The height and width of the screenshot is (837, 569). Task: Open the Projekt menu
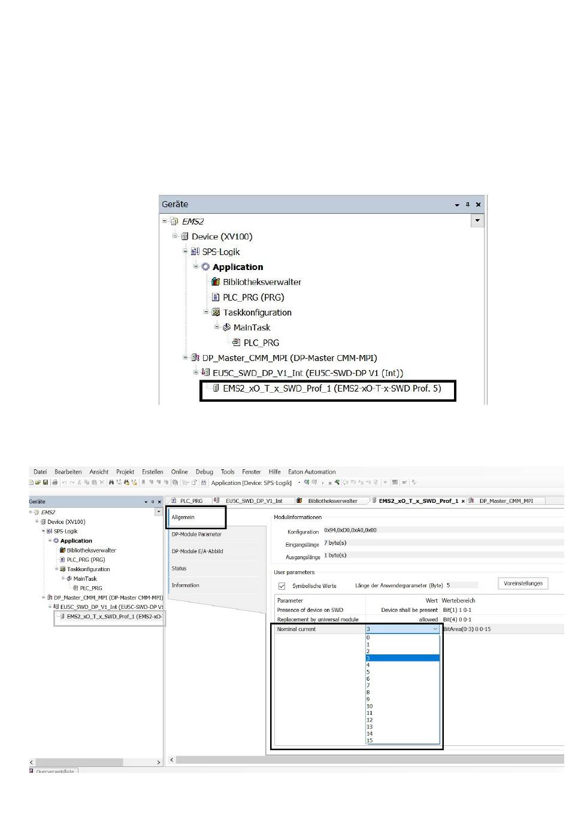[x=125, y=472]
